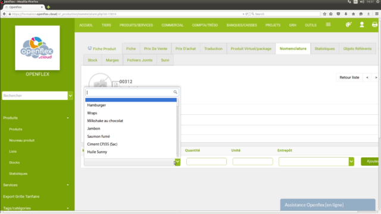The width and height of the screenshot is (381, 214).
Task: Switch to the Fiche tab
Action: 131,49
